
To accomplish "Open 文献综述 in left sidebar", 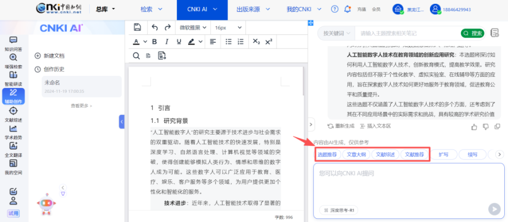I will pyautogui.click(x=13, y=114).
